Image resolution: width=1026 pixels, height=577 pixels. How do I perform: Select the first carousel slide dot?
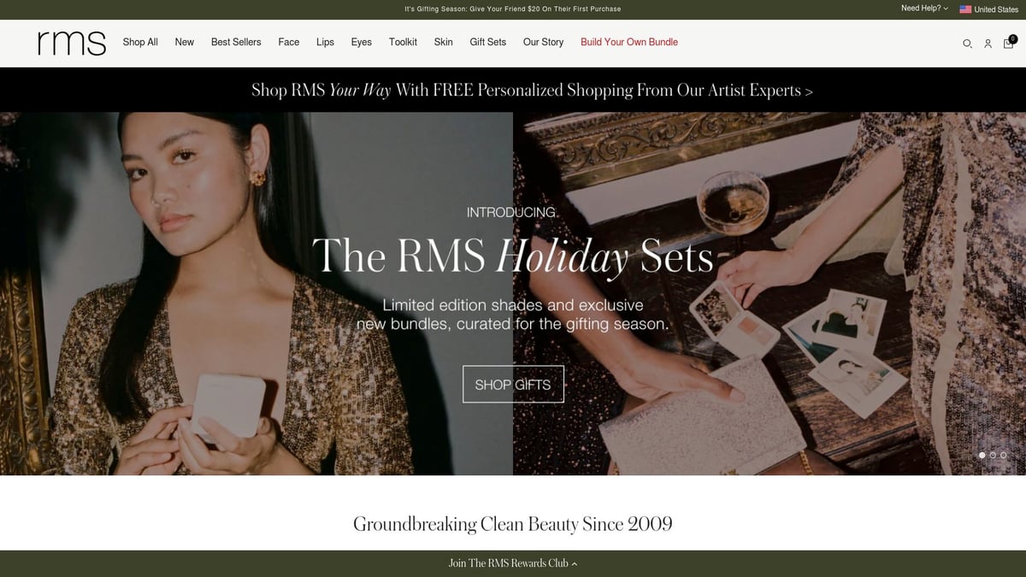point(982,456)
